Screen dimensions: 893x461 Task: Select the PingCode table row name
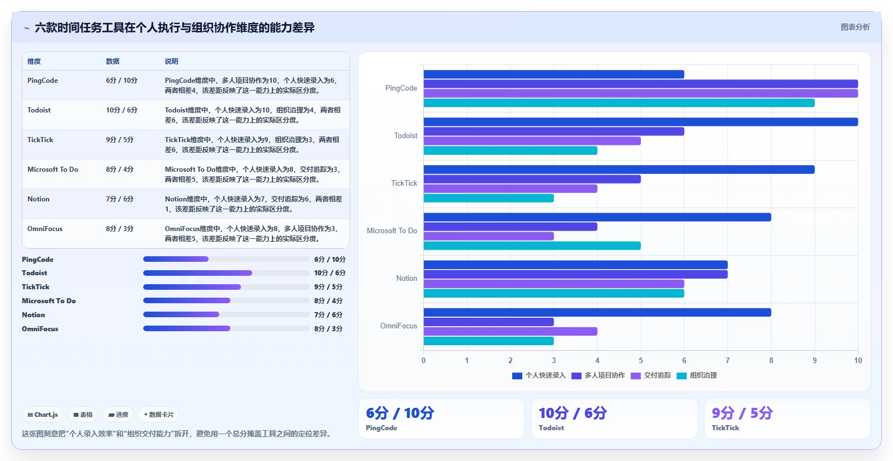(x=42, y=81)
